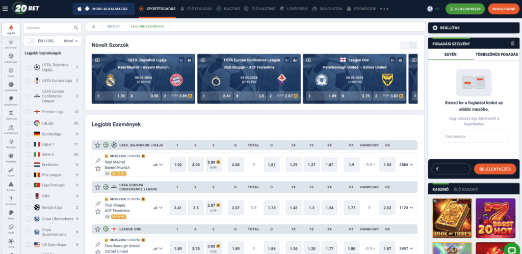This screenshot has height=254, width=522.
Task: Click the home icon in breadcrumb
Action: [93, 26]
